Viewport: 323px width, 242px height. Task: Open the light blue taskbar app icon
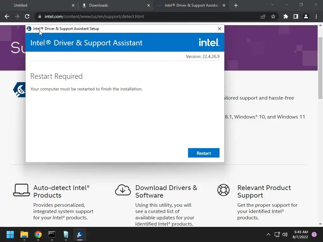tap(66, 234)
